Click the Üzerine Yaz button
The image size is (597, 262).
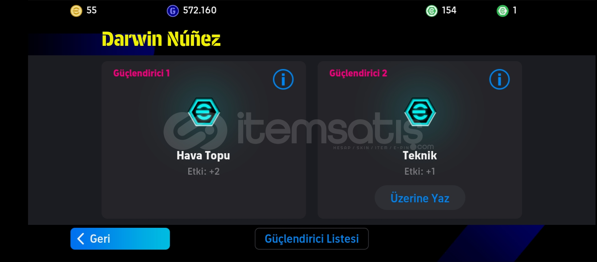tap(420, 198)
